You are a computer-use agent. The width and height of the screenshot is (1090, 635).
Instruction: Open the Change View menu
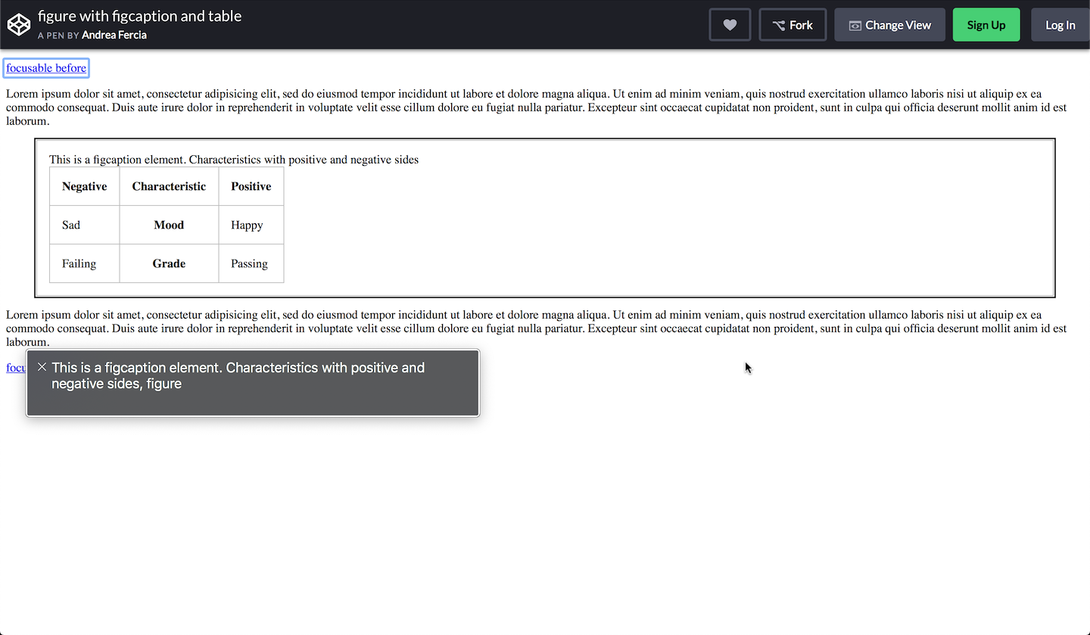(889, 25)
